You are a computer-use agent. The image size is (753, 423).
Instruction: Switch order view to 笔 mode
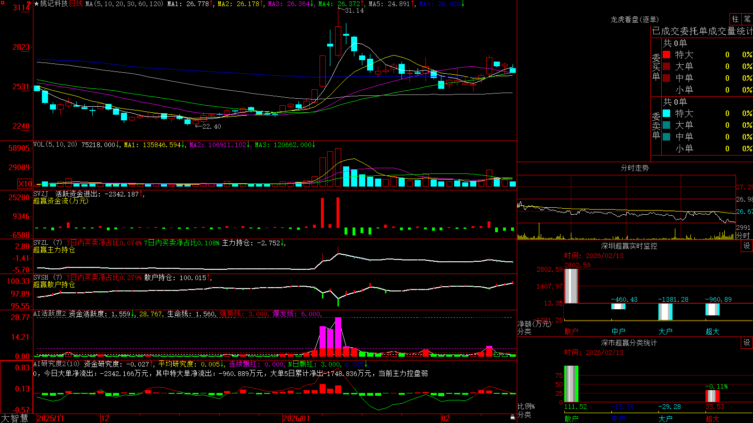(x=747, y=19)
